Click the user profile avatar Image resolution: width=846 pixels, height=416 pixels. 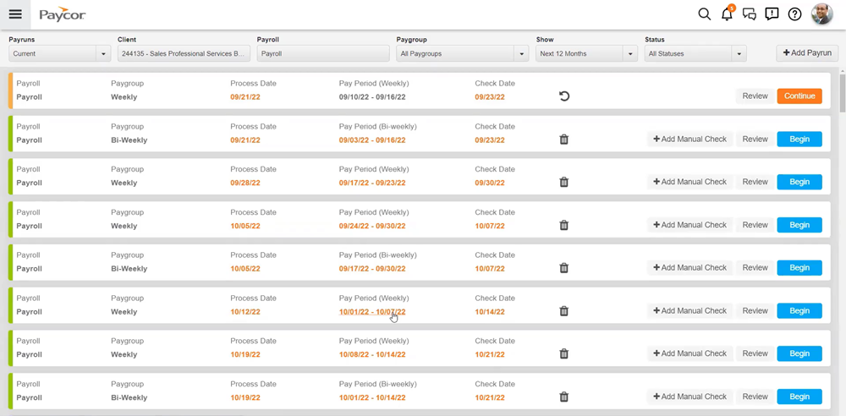click(x=821, y=14)
